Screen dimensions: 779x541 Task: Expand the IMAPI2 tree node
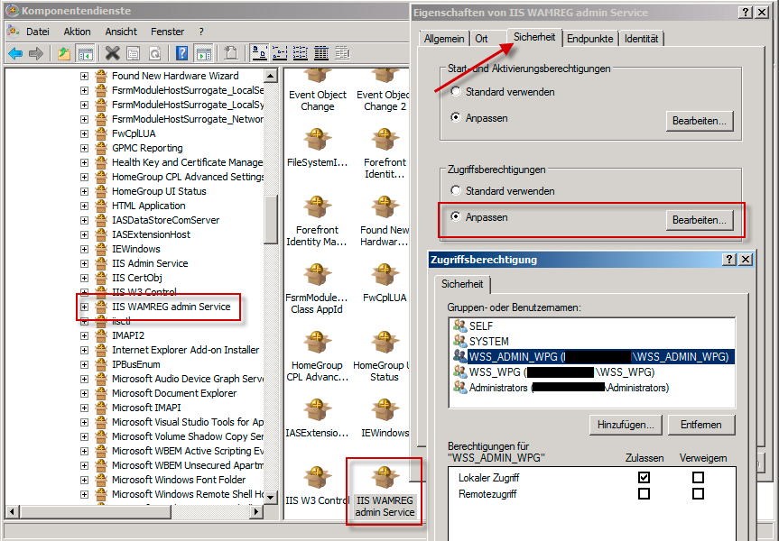coord(85,335)
